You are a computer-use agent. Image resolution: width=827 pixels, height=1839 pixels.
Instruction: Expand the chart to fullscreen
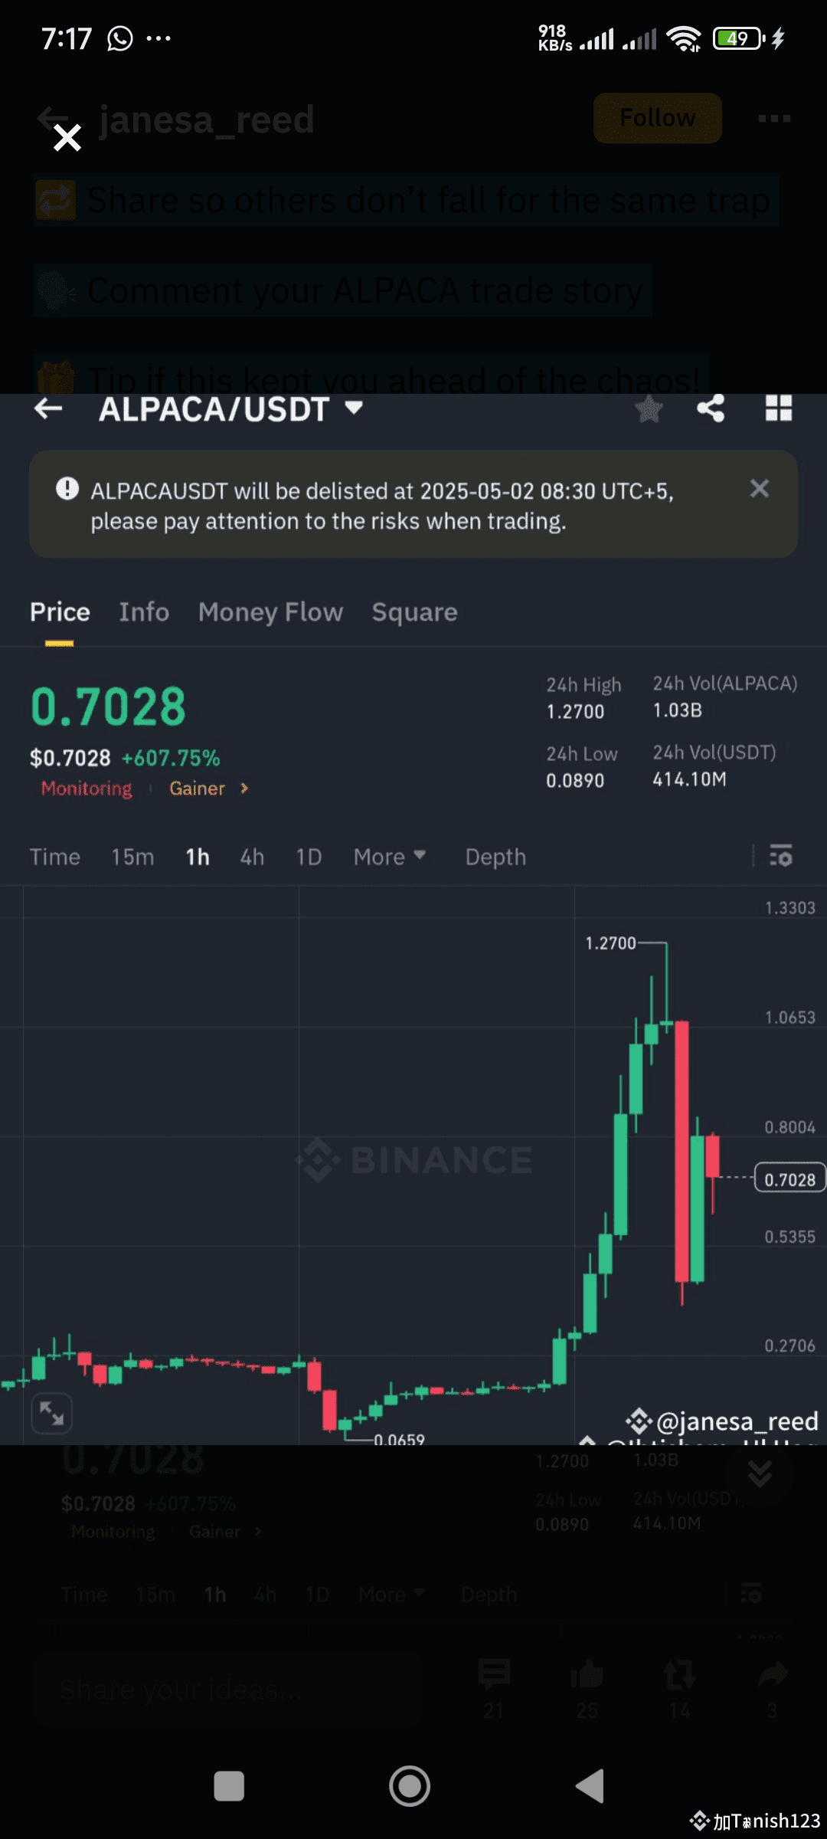(x=52, y=1413)
